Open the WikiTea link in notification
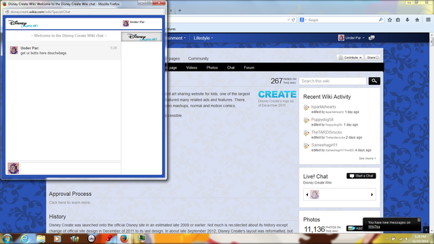This screenshot has height=244, width=434. (x=374, y=226)
